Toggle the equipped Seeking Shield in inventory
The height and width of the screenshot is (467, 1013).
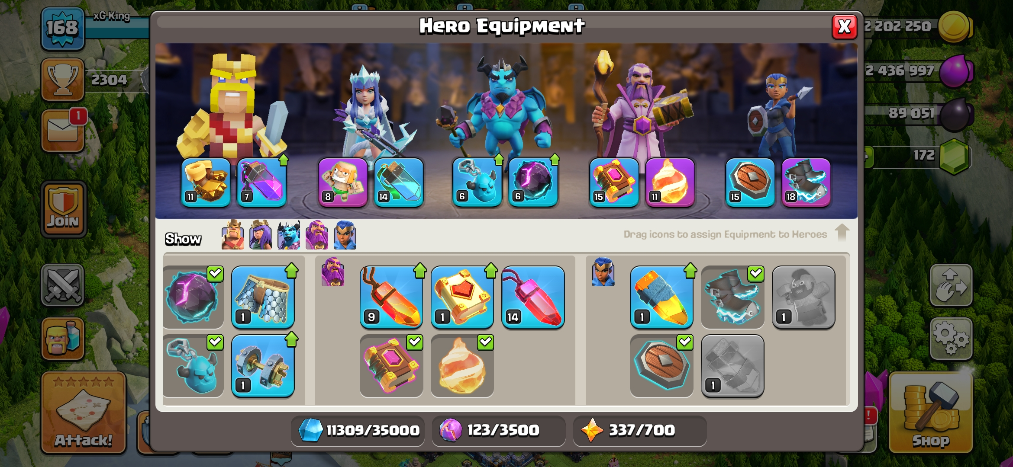point(661,366)
